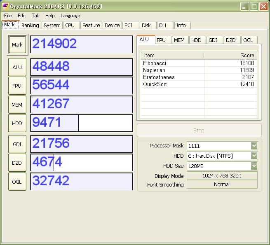Click the CrystalMark app icon in title bar
Viewport: 270px width, 245px height.
5,6
